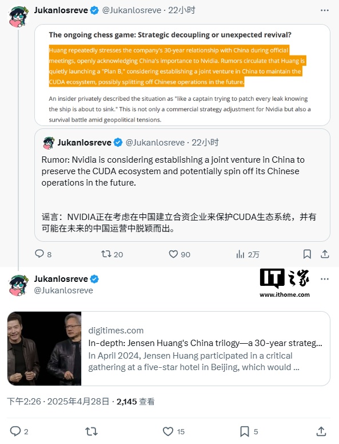
Task: Like the first tweet with 90 likes
Action: (x=180, y=254)
